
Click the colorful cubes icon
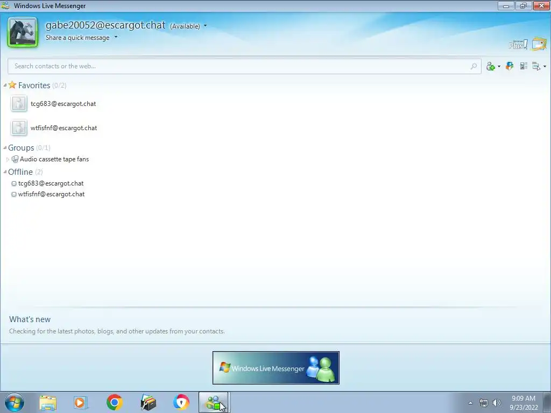pyautogui.click(x=510, y=66)
